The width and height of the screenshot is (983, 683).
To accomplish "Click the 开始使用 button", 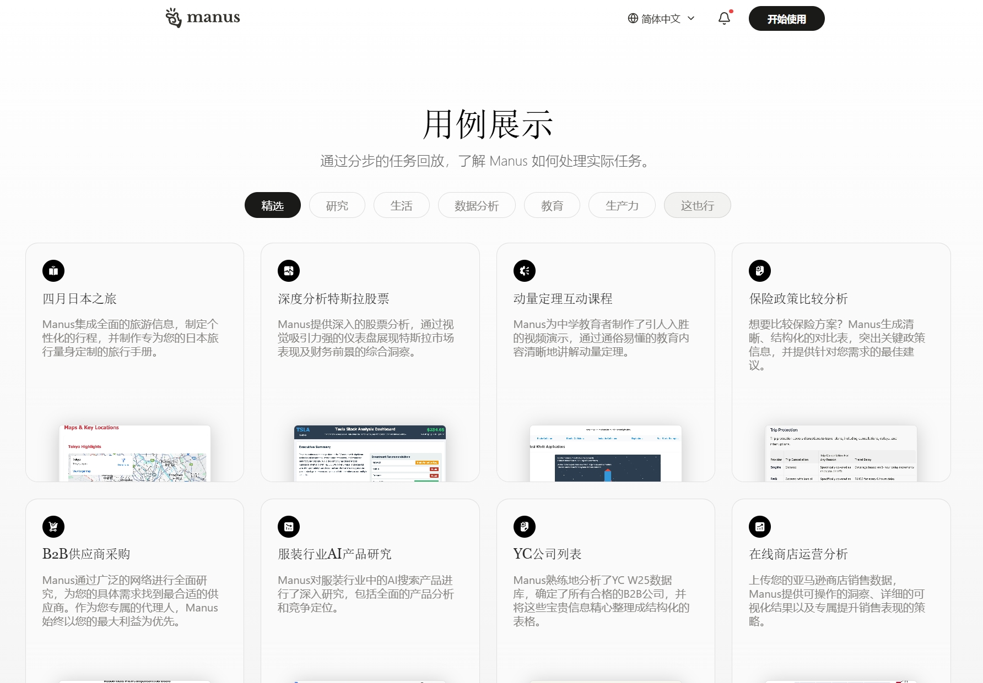I will pos(786,19).
